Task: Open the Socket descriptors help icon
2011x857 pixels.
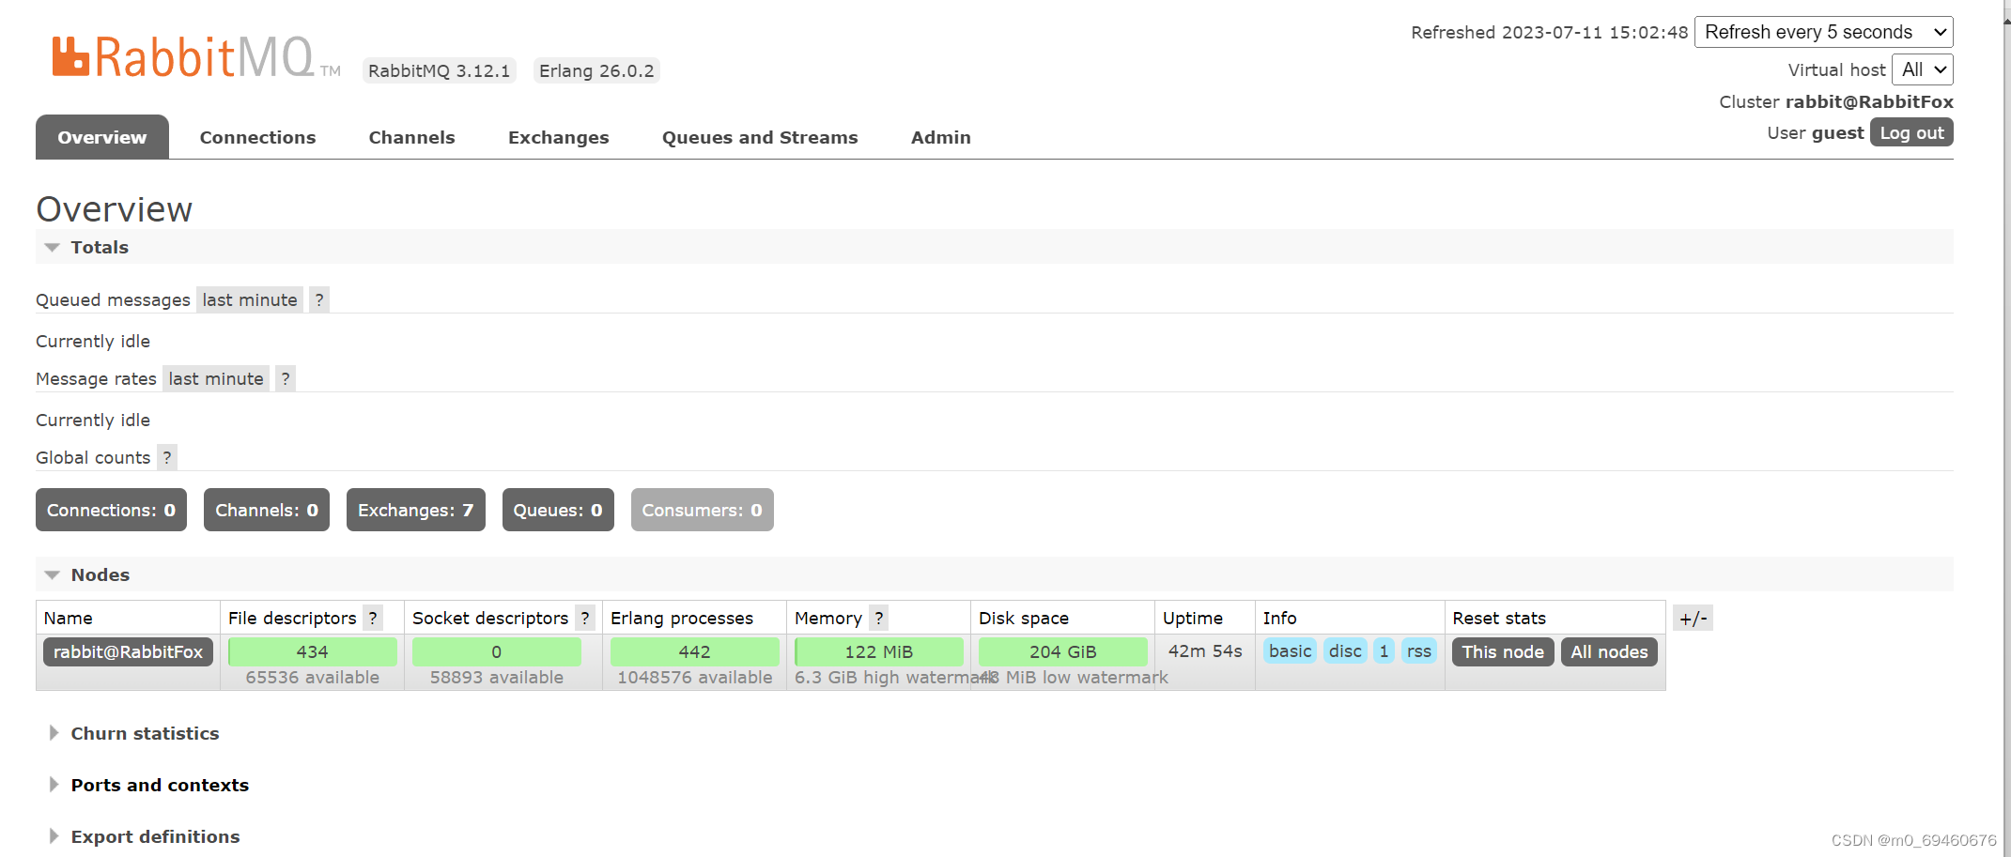Action: (585, 618)
